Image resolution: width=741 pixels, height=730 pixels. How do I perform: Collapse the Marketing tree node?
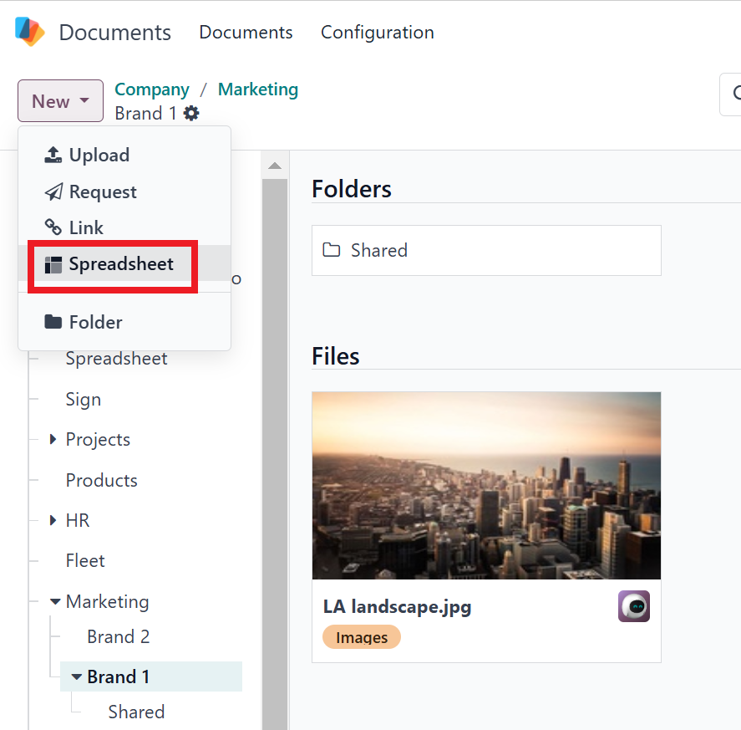coord(55,602)
